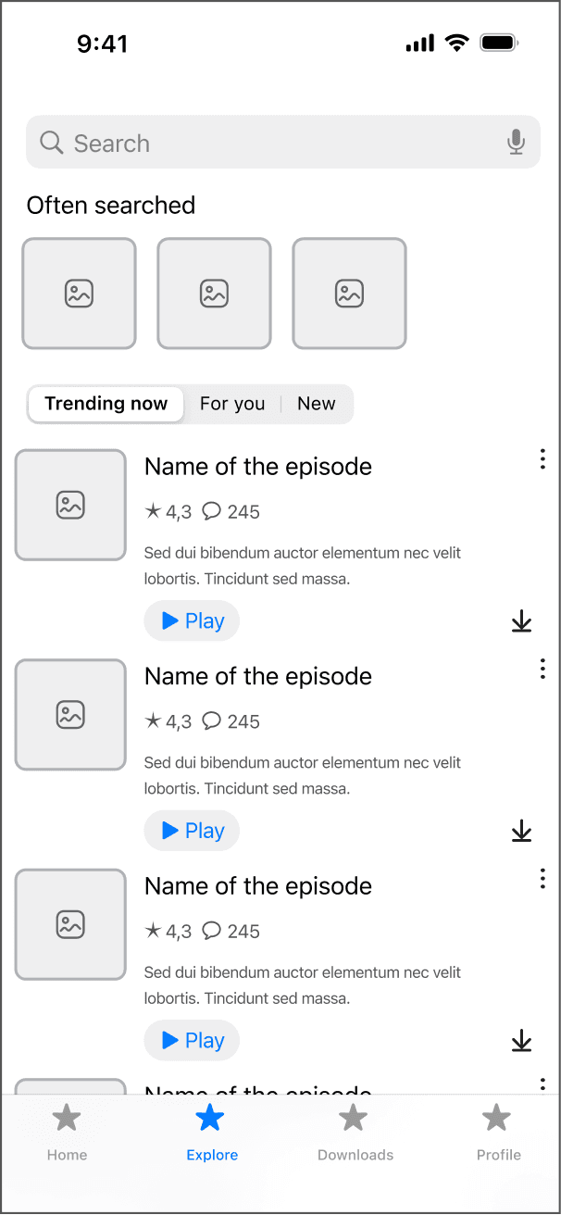
Task: Open the first Often searched thumbnail
Action: click(79, 294)
